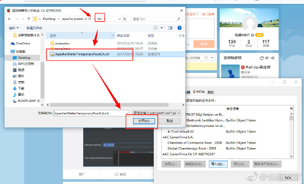Toggle the preview pane icon
304x184 pixels.
pyautogui.click(x=170, y=28)
